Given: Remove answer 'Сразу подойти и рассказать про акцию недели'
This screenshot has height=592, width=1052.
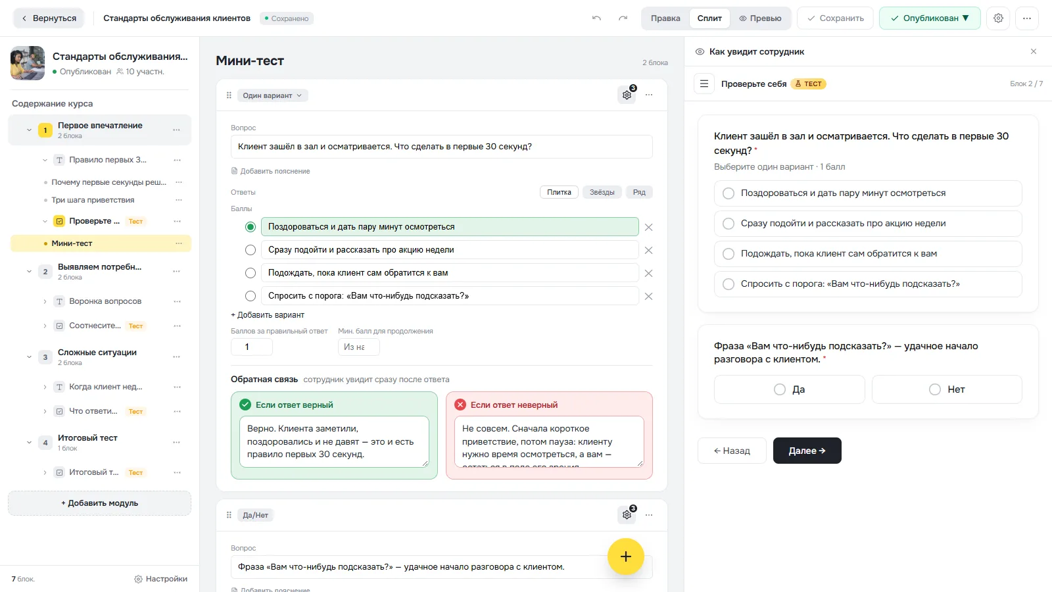Looking at the screenshot, I should [648, 250].
